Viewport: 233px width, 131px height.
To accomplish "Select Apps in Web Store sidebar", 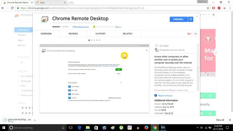I will (x=20, y=40).
